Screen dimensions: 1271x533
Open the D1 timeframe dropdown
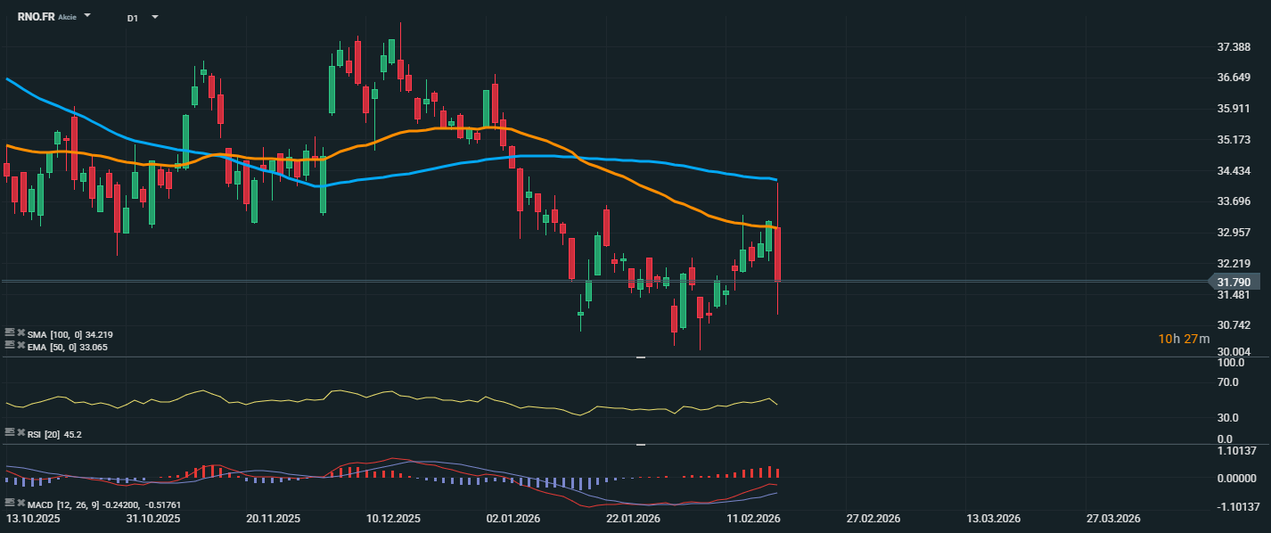pos(155,17)
